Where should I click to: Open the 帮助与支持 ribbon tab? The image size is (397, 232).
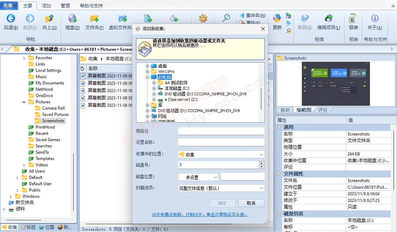click(91, 6)
